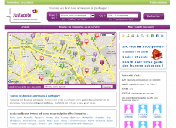The height and width of the screenshot is (128, 176).
Task: Focus the Ville, CP ou adresse field
Action: tap(122, 16)
